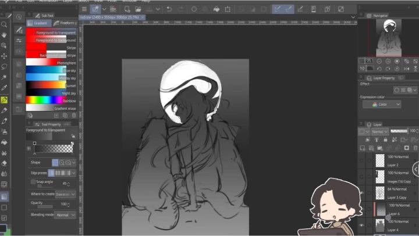The height and width of the screenshot is (236, 419).
Task: Open the hamburger menu in command bar
Action: tap(84, 9)
